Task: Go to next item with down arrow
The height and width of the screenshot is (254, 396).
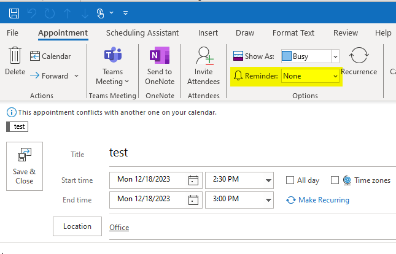Action: pyautogui.click(x=85, y=13)
